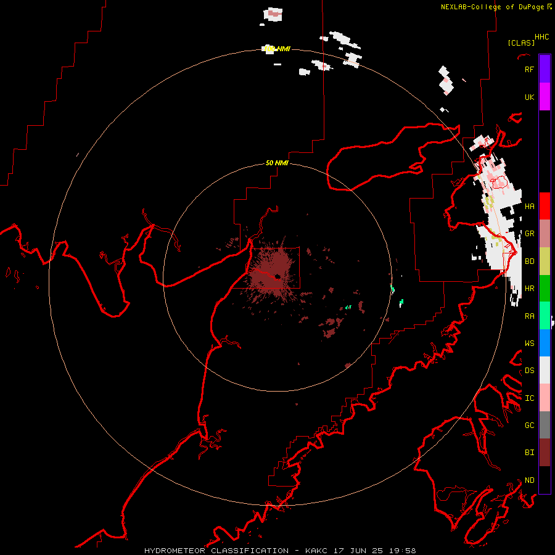Select the olive yellow BD legend swatch
This screenshot has height=555, width=555.
click(x=545, y=261)
